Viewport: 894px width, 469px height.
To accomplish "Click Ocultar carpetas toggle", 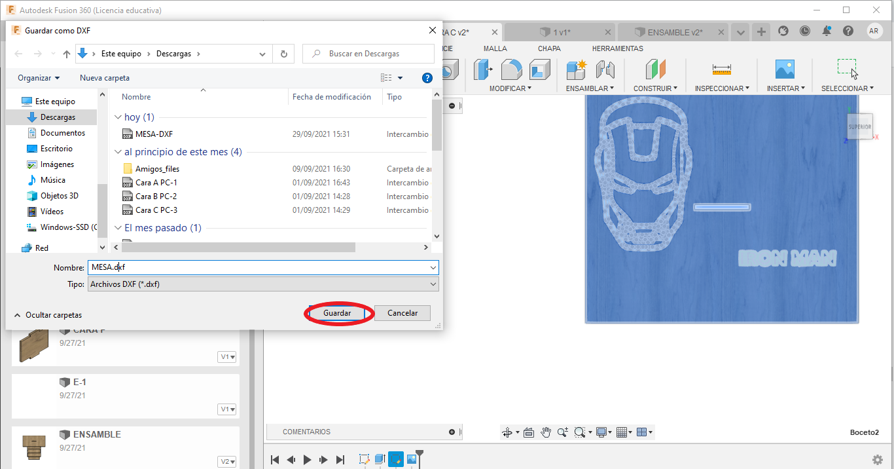I will 48,315.
